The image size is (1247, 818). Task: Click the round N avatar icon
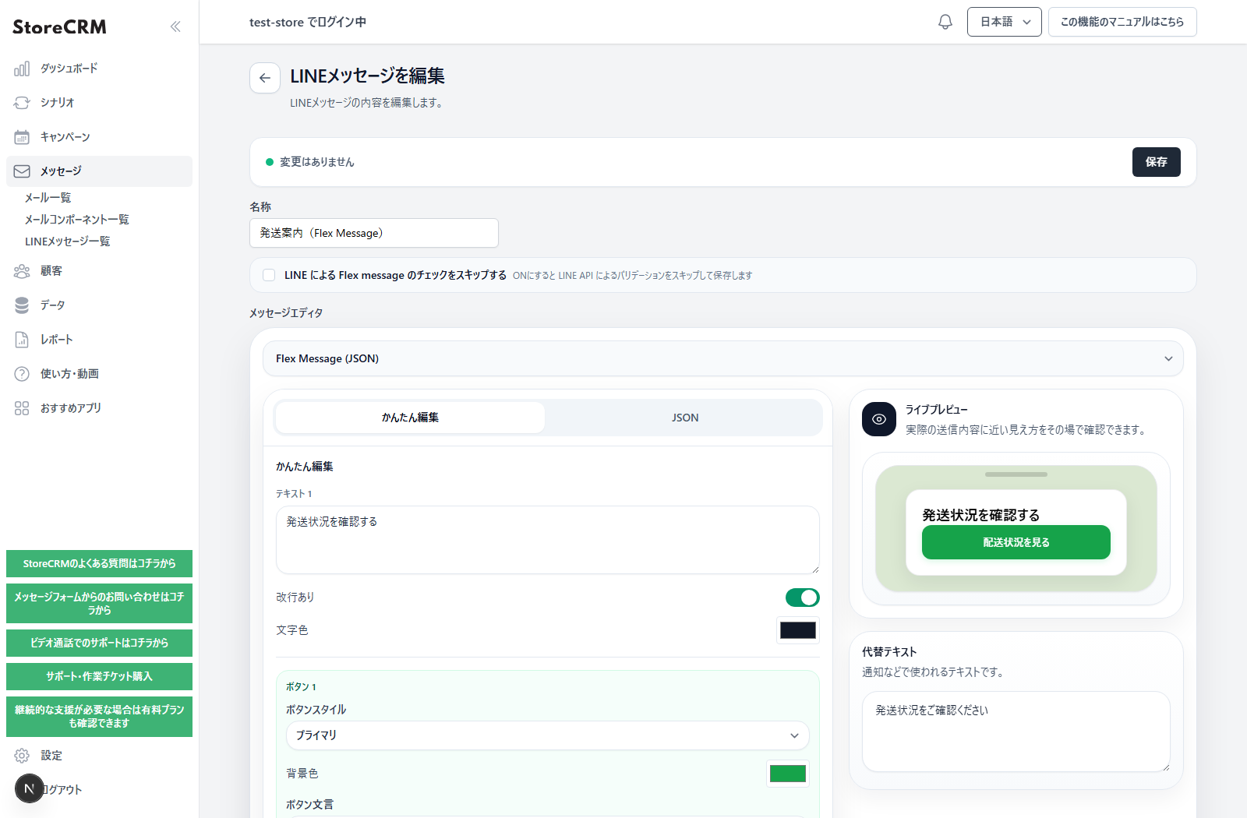click(30, 788)
